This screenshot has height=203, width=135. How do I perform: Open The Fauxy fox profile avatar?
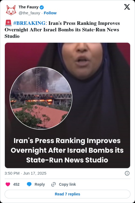(11, 10)
